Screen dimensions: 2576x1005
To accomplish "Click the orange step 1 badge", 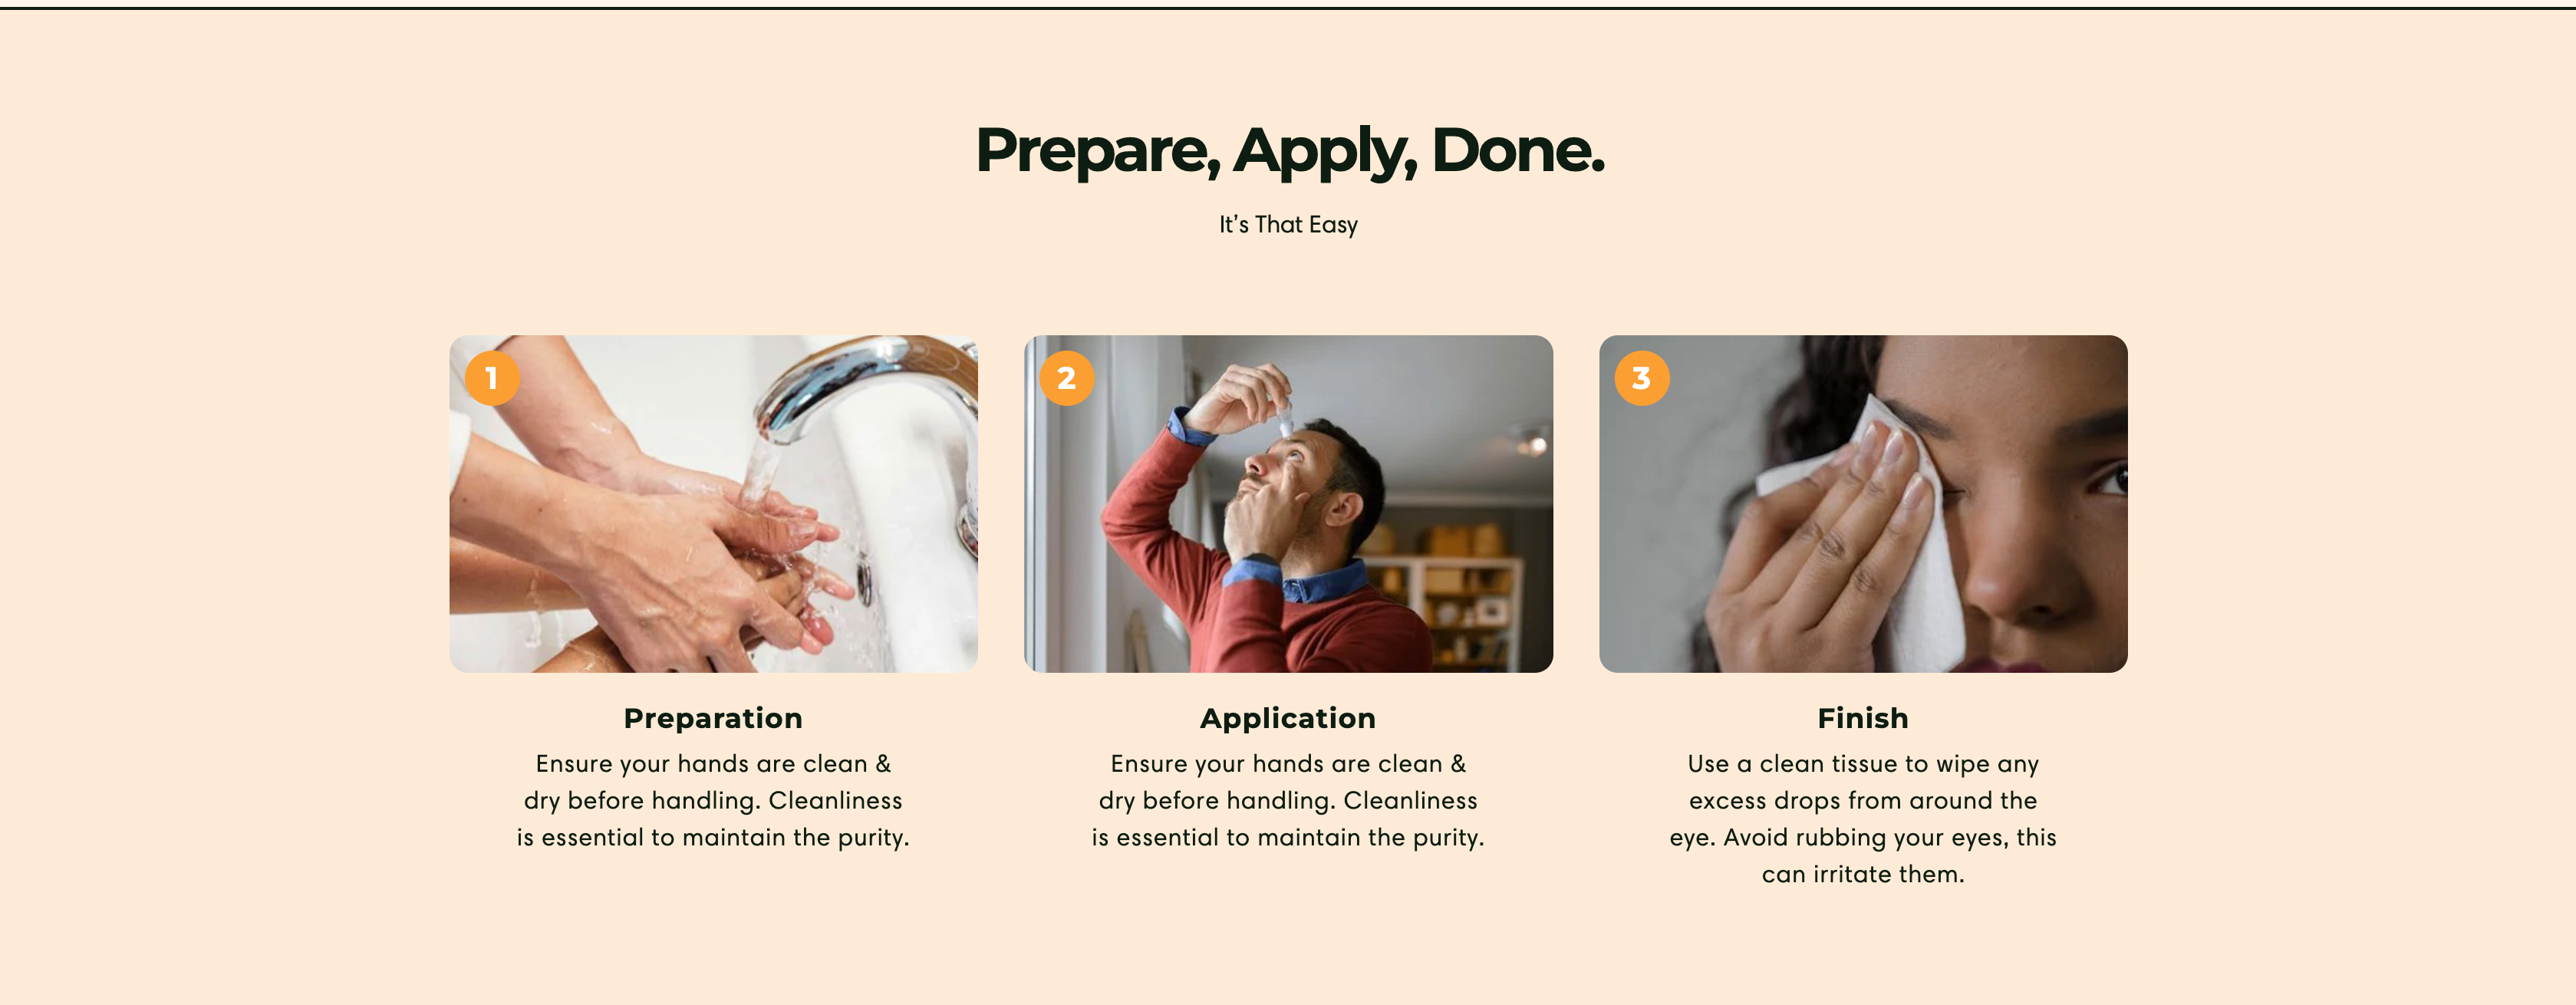I will coord(492,378).
